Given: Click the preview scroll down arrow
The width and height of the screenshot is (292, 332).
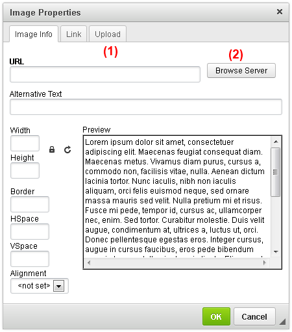Looking at the screenshot, I should tap(276, 251).
